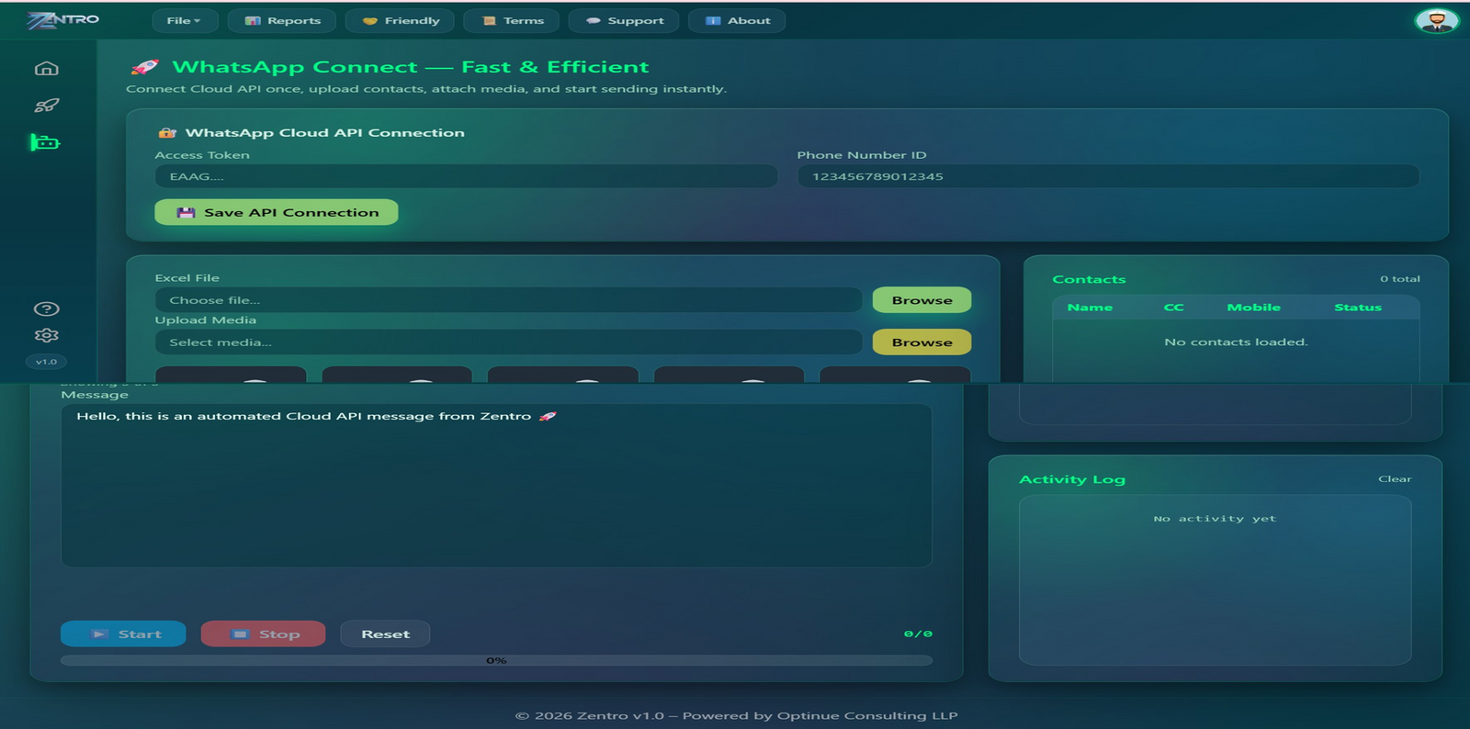
Task: Click the v1.0 version badge
Action: (46, 362)
